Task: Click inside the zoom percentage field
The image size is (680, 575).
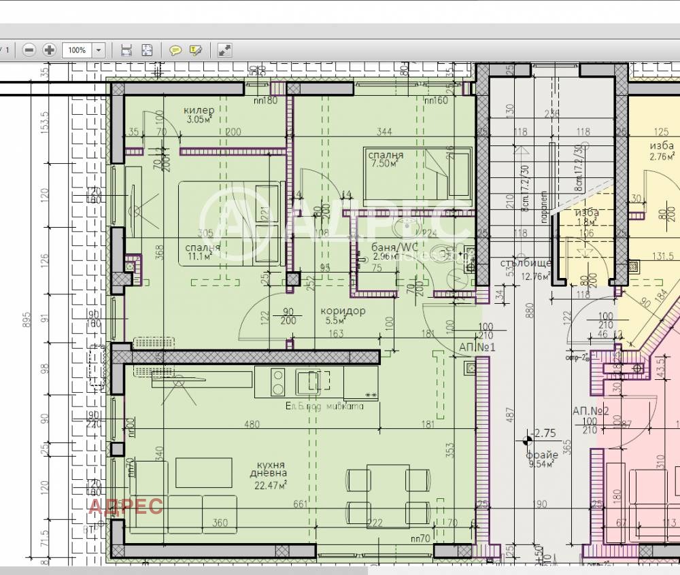Action: tap(76, 50)
